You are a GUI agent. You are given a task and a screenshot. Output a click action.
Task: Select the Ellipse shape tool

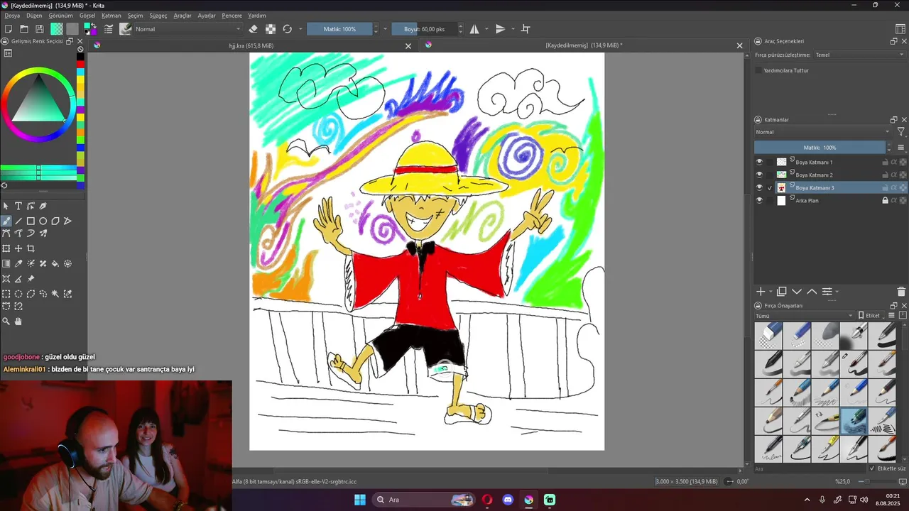[43, 221]
